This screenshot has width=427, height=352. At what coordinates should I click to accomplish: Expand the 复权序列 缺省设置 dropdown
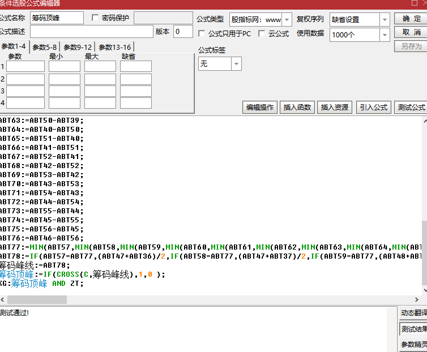[385, 20]
